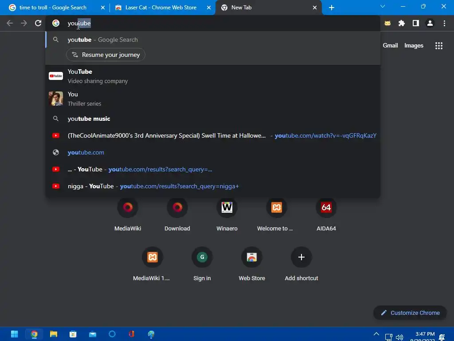
Task: Choose 'youtube music' search suggestion
Action: click(213, 119)
